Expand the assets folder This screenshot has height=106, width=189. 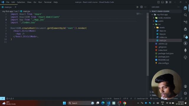pyautogui.click(x=165, y=27)
